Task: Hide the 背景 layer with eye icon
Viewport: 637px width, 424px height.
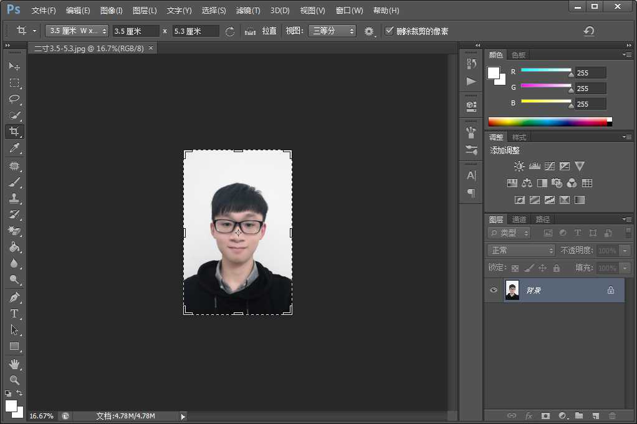Action: 494,291
